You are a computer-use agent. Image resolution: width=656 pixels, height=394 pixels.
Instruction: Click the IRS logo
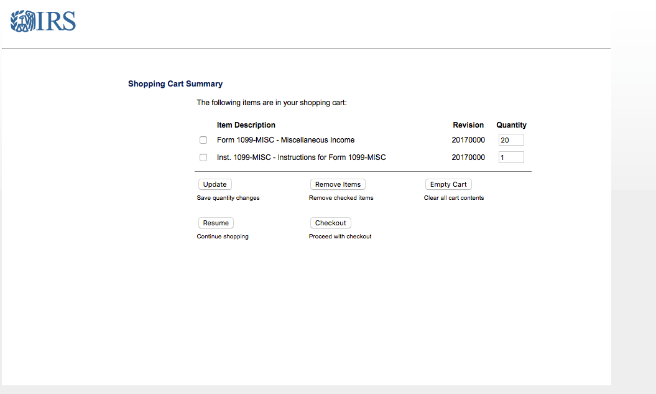[43, 21]
